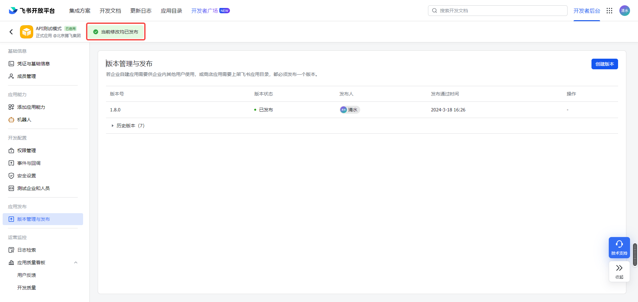Screen dimensions: 638x302
Task: Click the 清水 user avatar in header
Action: click(624, 11)
